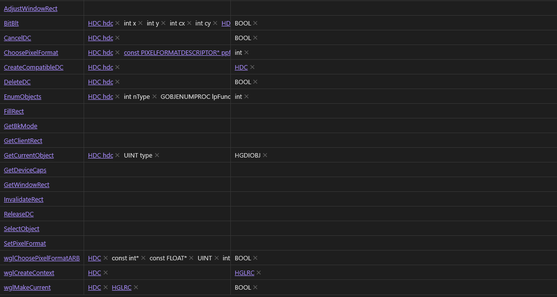Click the empty parameters cell for FillRect
The image size is (557, 297).
pos(156,111)
